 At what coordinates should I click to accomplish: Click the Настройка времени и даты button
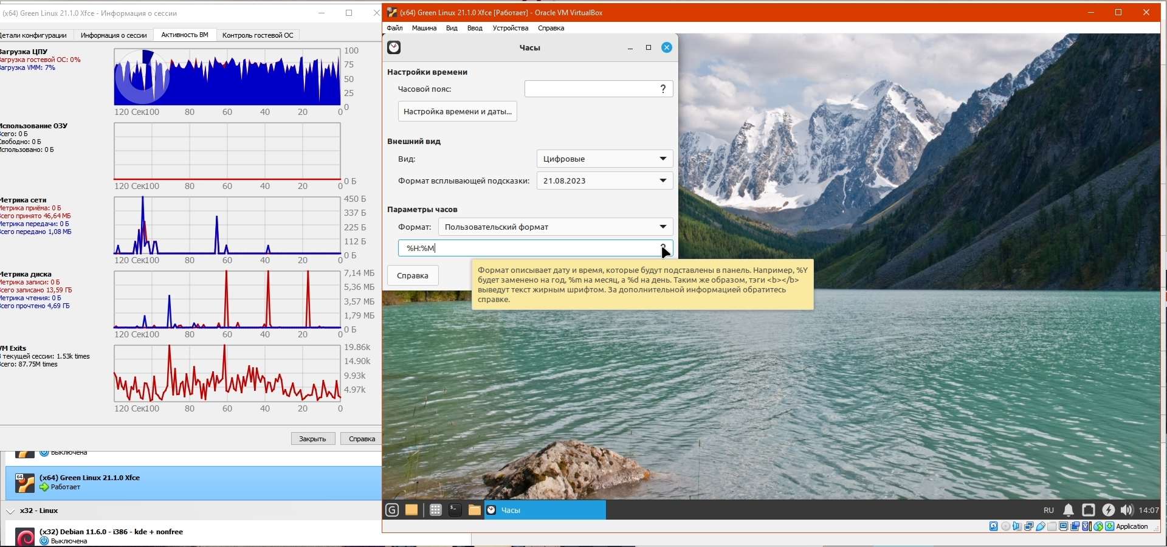458,111
